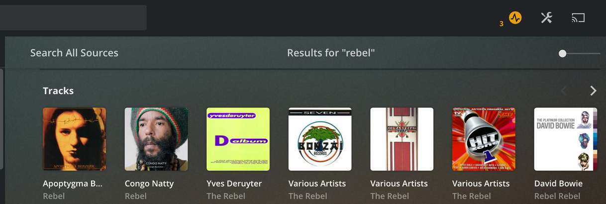Go to the previous page of Tracks
Screen dimensions: 606x204
pyautogui.click(x=564, y=91)
